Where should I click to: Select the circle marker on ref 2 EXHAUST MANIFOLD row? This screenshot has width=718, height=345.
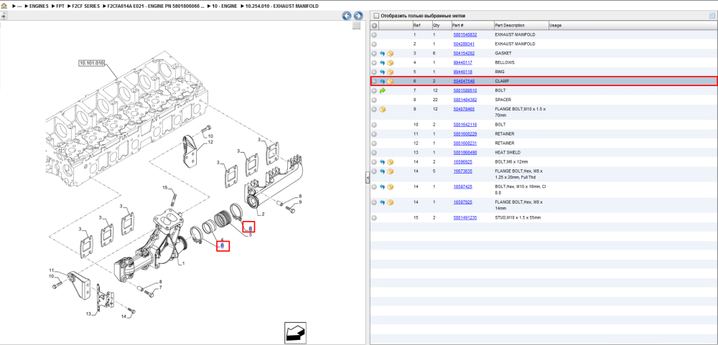[374, 44]
